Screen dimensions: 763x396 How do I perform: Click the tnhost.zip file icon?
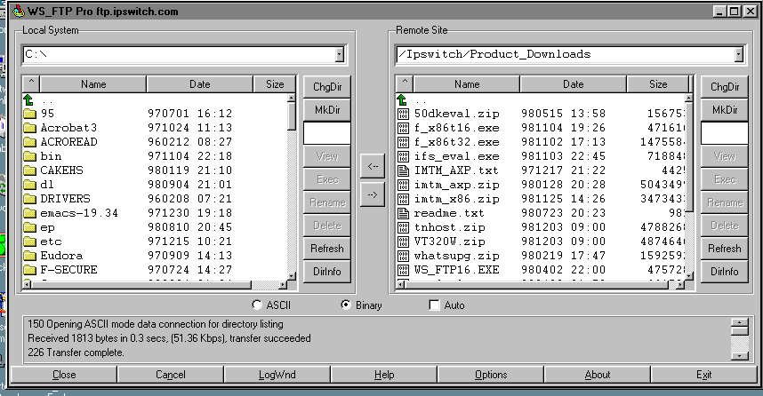[x=403, y=227]
